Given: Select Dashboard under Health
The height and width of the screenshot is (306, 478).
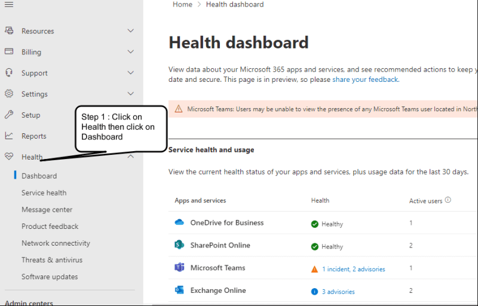Looking at the screenshot, I should (39, 176).
